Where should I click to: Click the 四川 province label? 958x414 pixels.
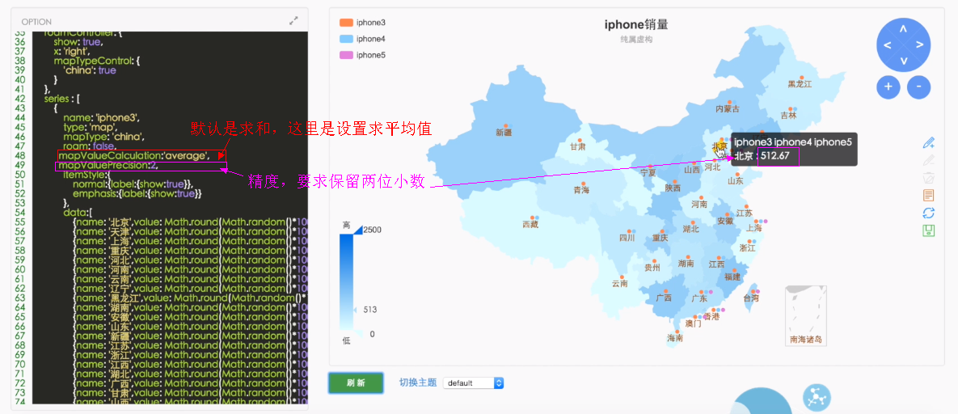coord(627,238)
